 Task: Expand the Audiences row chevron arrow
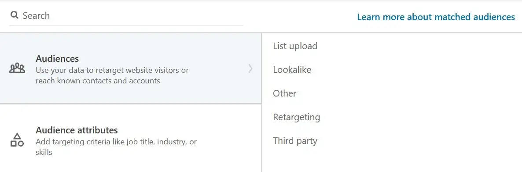[x=251, y=69]
